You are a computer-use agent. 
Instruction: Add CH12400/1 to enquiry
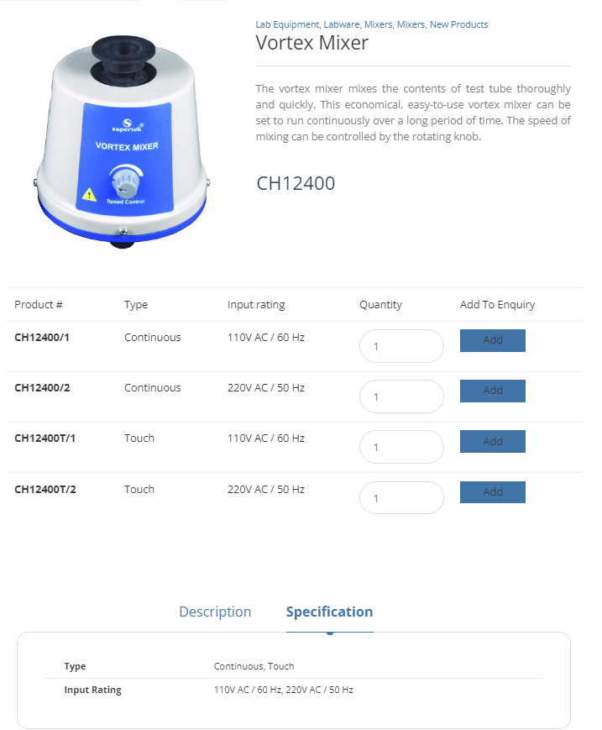point(493,340)
